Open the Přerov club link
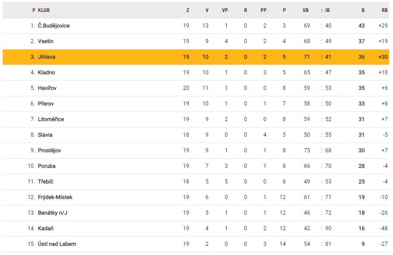 (46, 104)
